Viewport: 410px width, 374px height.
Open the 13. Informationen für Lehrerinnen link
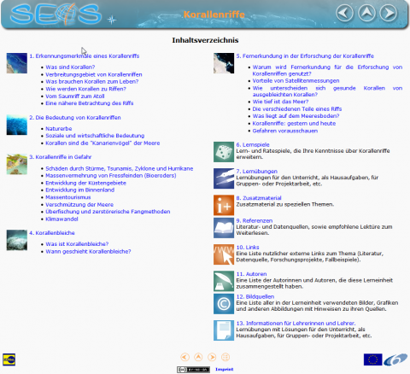[x=296, y=324]
